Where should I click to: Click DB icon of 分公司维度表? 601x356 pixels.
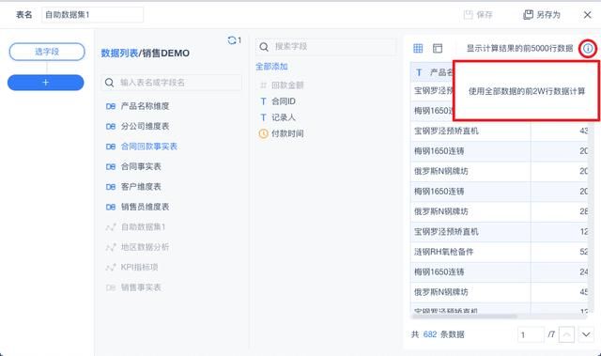coord(111,127)
